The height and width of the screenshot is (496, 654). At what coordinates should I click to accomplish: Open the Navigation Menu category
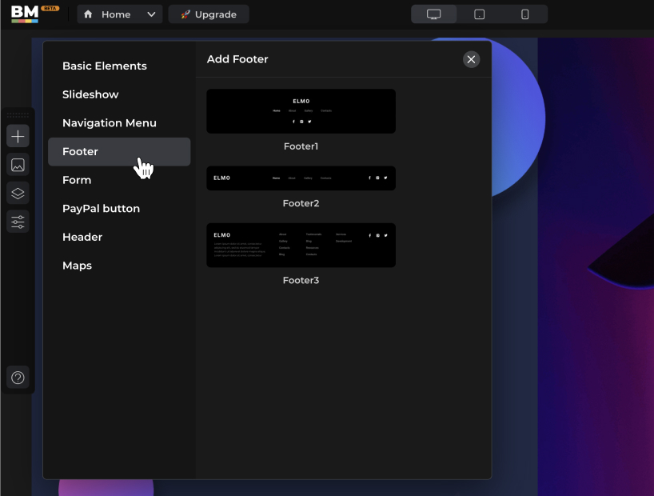(109, 122)
